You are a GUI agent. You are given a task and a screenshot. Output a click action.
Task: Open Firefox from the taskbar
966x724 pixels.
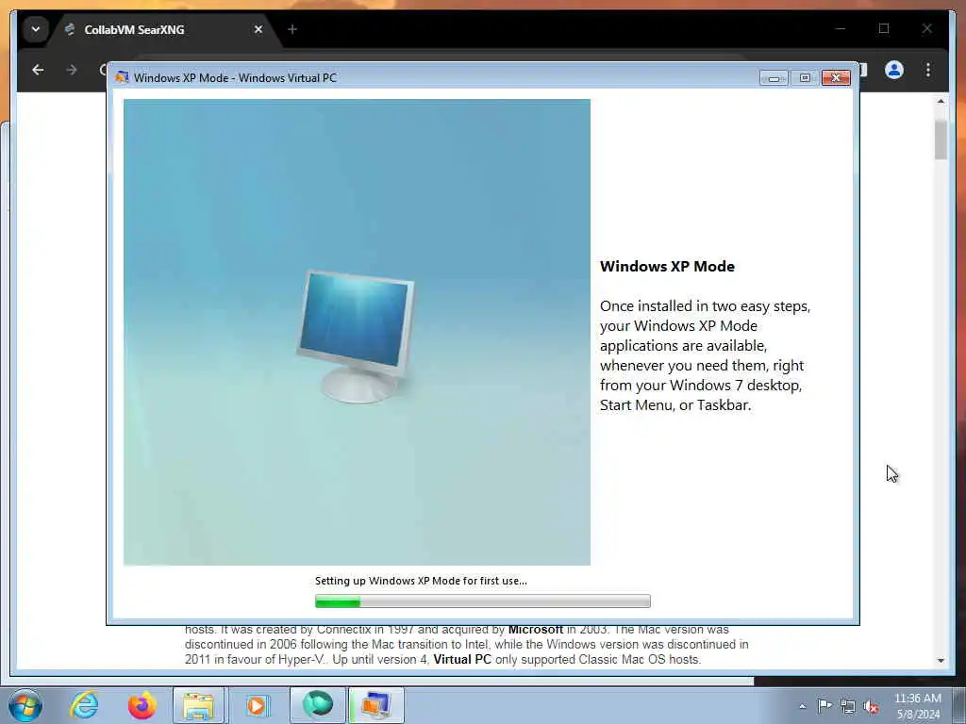pos(142,705)
